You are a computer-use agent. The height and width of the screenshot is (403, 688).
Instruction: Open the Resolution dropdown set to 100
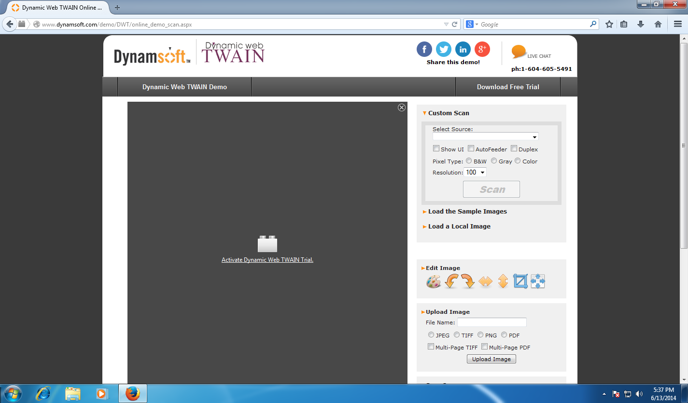(475, 173)
